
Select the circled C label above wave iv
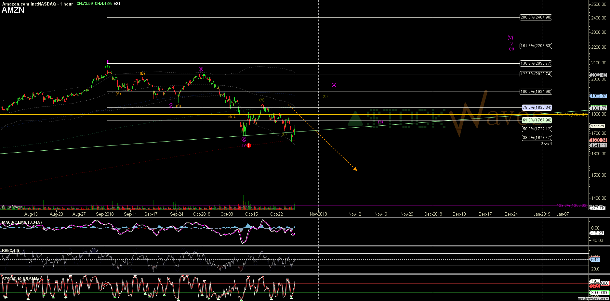(244, 139)
